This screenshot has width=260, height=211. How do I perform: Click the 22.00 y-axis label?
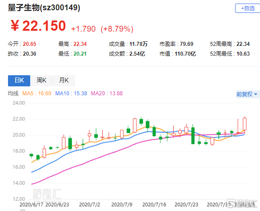click(x=19, y=119)
